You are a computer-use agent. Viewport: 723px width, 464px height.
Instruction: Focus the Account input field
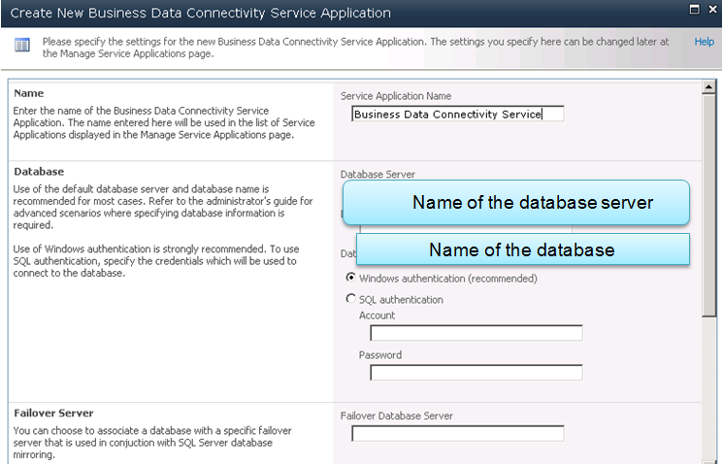(476, 333)
